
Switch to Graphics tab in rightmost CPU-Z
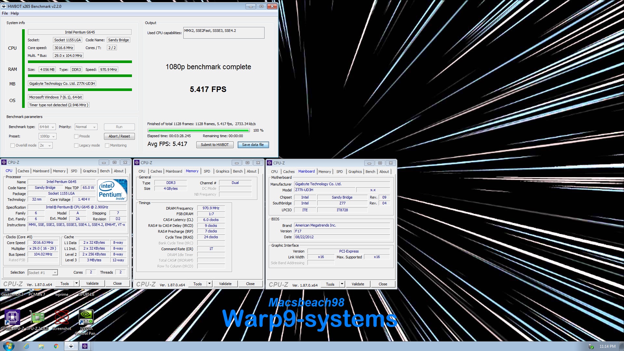tap(355, 172)
